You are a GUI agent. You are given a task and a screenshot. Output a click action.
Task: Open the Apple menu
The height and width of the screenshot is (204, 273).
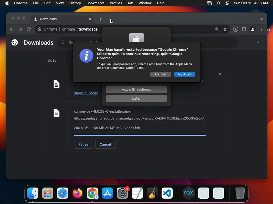coord(7,3)
